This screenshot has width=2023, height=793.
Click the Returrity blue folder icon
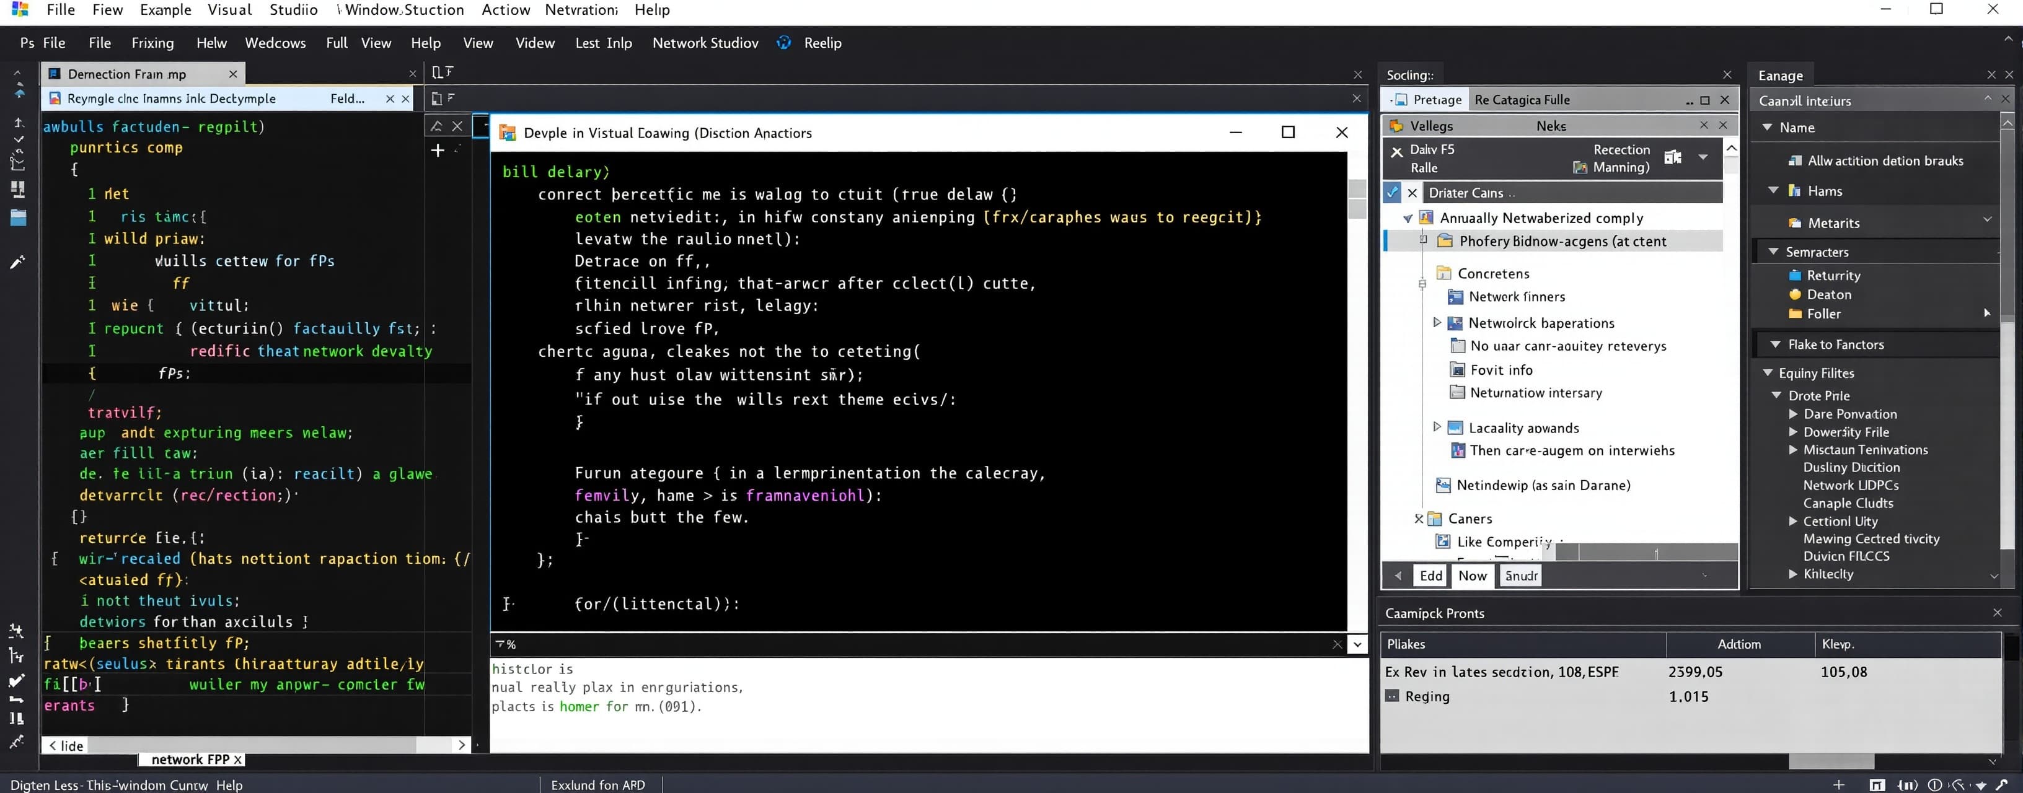[x=1794, y=276]
